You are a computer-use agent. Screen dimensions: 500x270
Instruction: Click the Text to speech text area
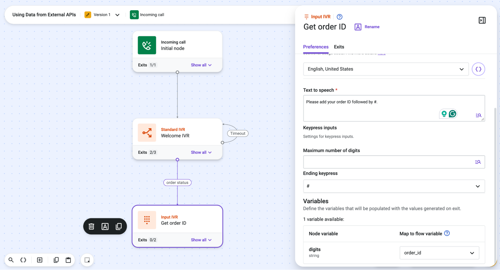(x=394, y=108)
